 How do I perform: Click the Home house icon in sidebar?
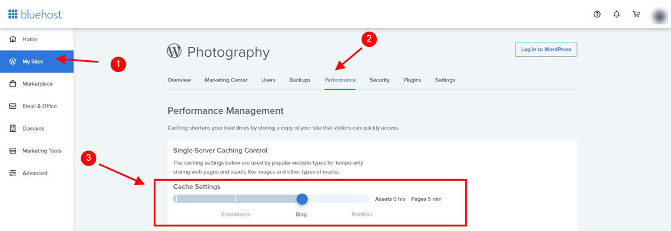pyautogui.click(x=12, y=39)
